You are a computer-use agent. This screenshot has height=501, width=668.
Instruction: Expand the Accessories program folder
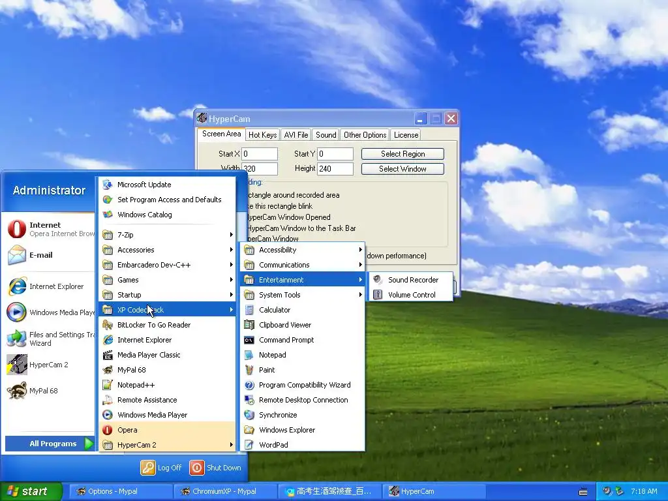(x=168, y=250)
